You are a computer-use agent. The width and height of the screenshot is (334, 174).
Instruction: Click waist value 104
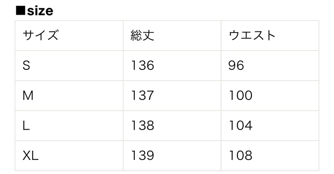coord(241,125)
